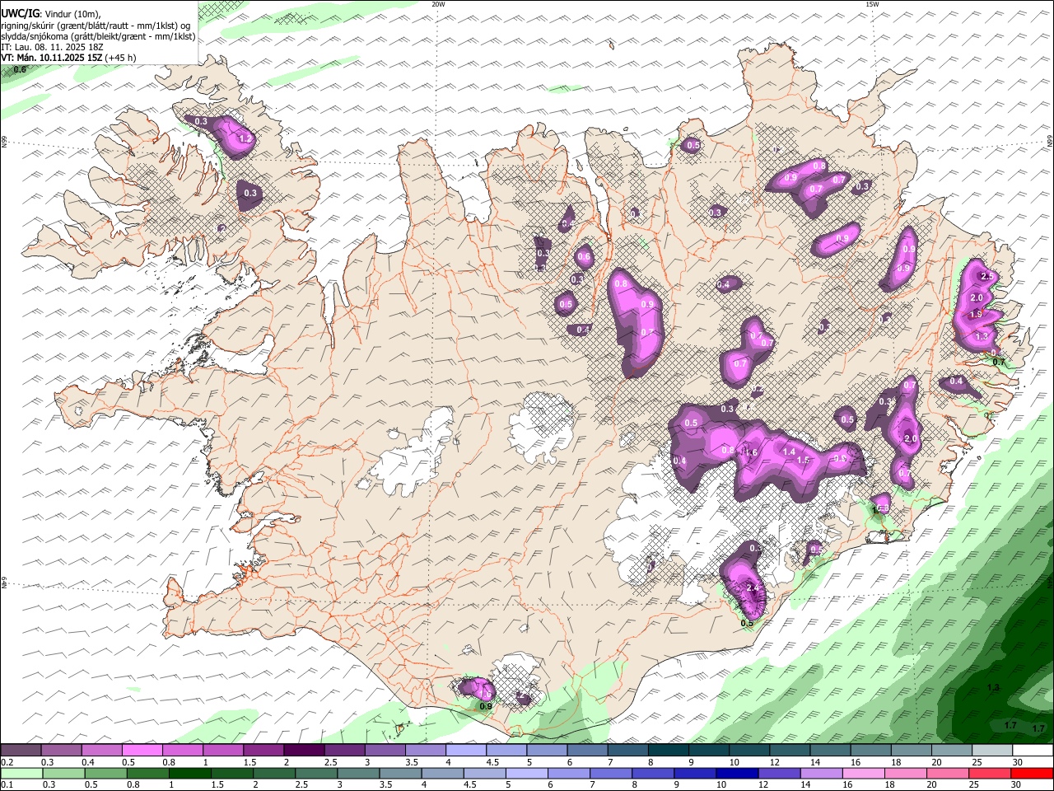Click the grey-purple snow legend swatch above 0.2
The width and height of the screenshot is (1054, 791).
click(21, 751)
